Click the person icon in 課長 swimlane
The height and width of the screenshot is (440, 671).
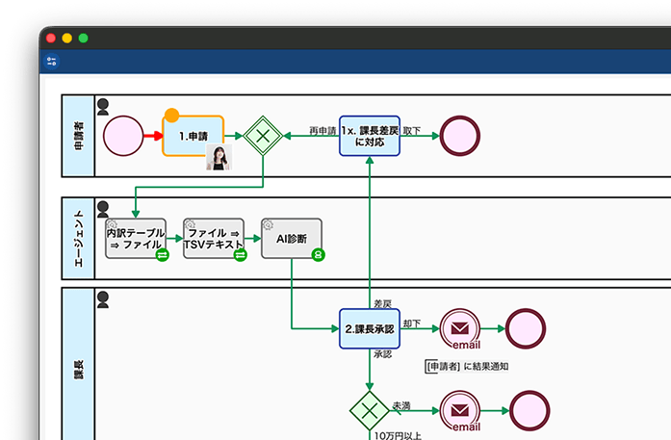coord(103,299)
